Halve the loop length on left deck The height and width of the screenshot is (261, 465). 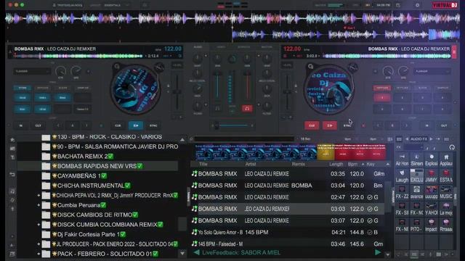pos(58,125)
